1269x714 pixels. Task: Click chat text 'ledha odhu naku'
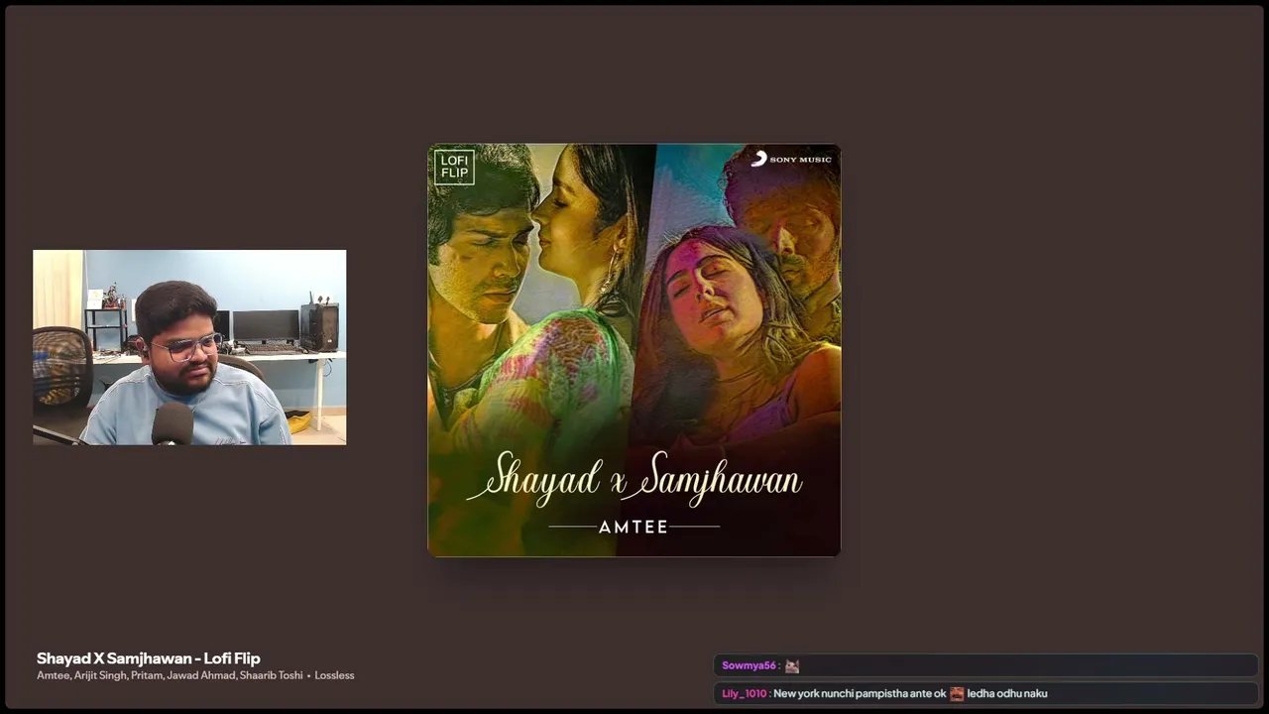[x=1007, y=694]
